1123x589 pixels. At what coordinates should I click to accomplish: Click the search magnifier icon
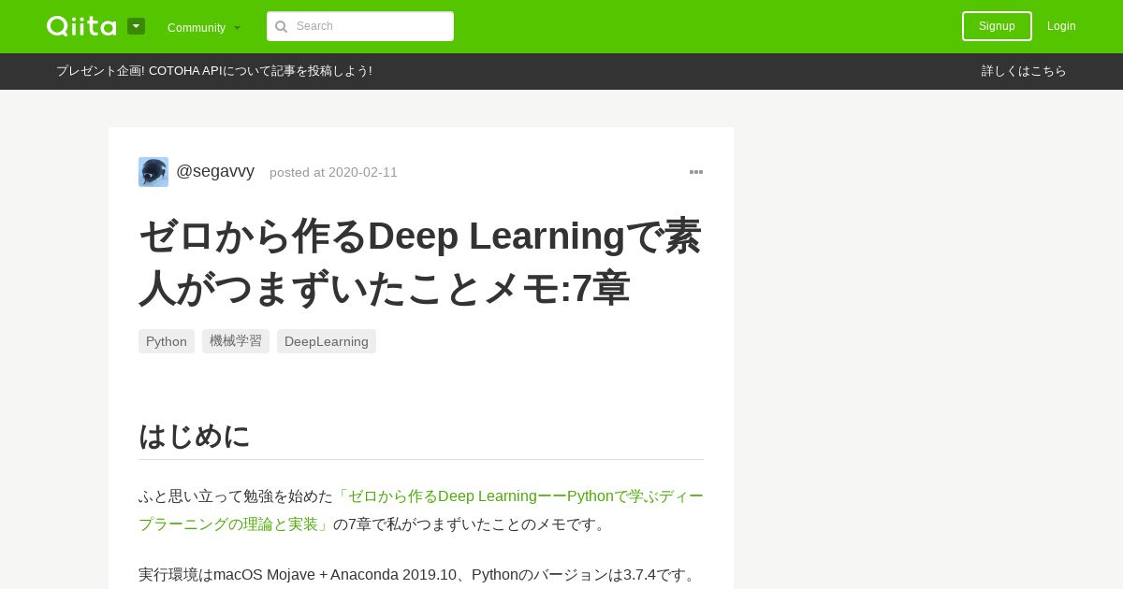coord(281,26)
